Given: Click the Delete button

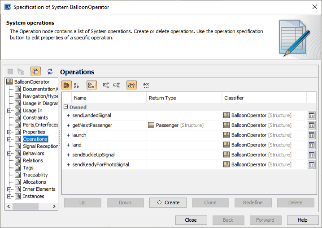Looking at the screenshot, I should pyautogui.click(x=296, y=202).
